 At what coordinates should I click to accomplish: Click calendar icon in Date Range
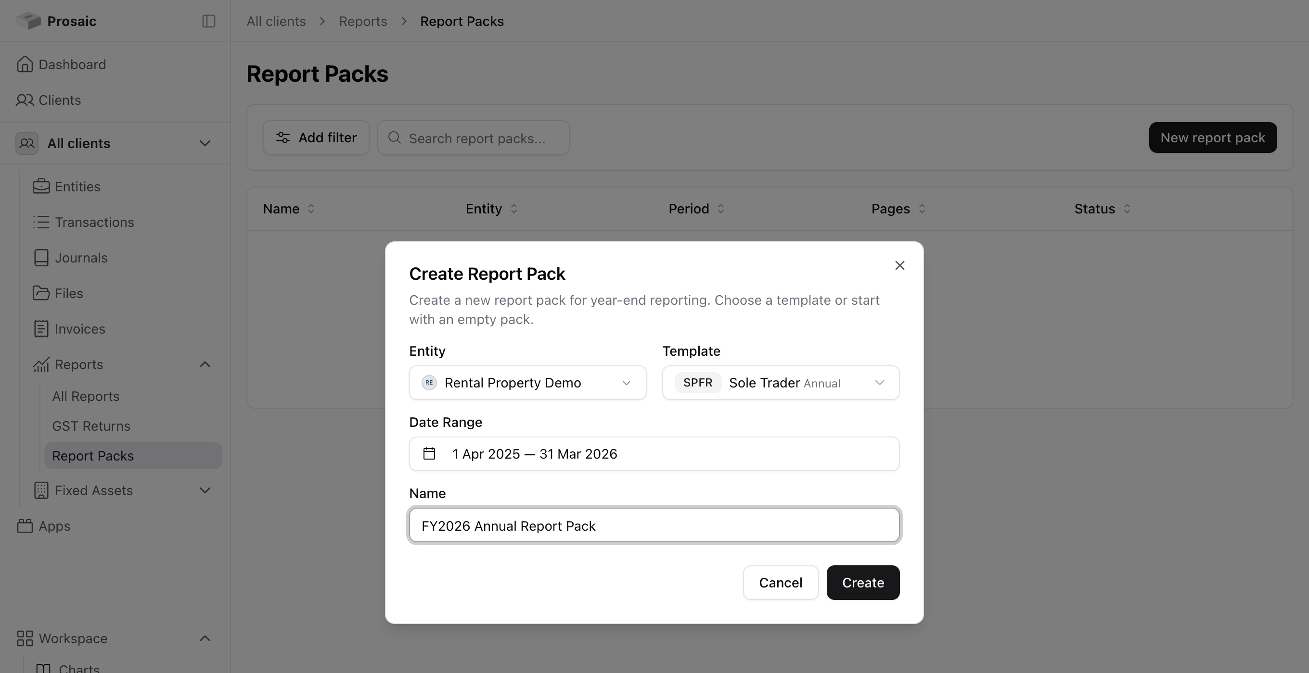pyautogui.click(x=429, y=453)
